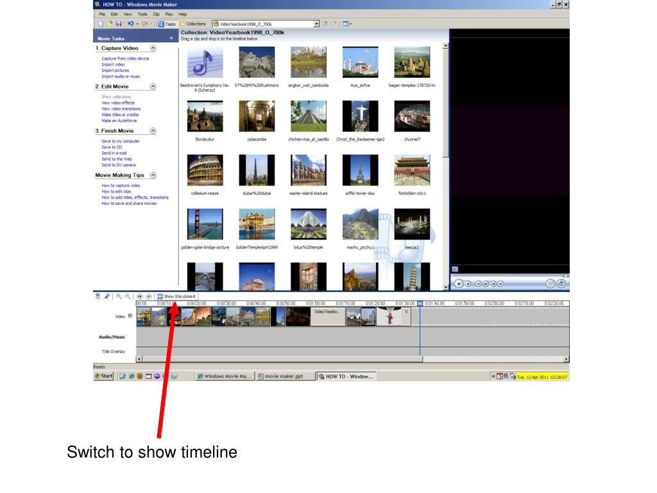
Task: Collapse the Edit Movie section
Action: click(x=153, y=87)
